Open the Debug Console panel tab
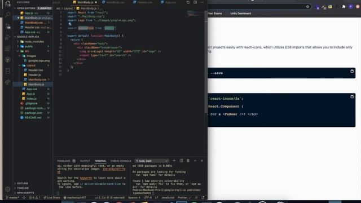The width and height of the screenshot is (361, 203). (121, 161)
